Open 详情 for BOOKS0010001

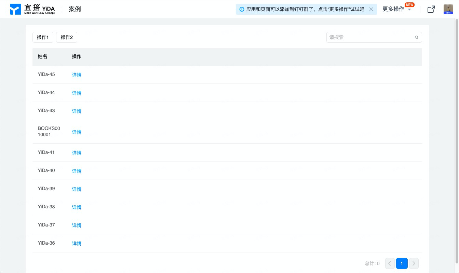[77, 132]
